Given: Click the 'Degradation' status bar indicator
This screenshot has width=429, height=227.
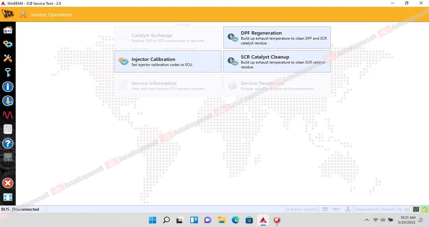Looking at the screenshot, I should pos(367,210).
